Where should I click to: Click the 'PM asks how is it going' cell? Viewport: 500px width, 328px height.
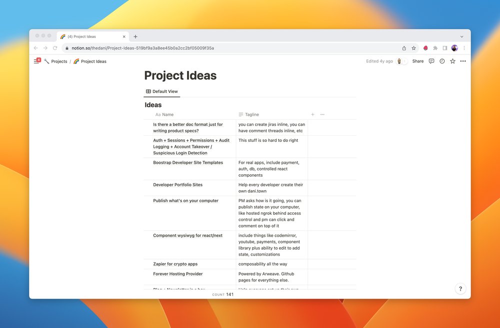[x=272, y=213]
